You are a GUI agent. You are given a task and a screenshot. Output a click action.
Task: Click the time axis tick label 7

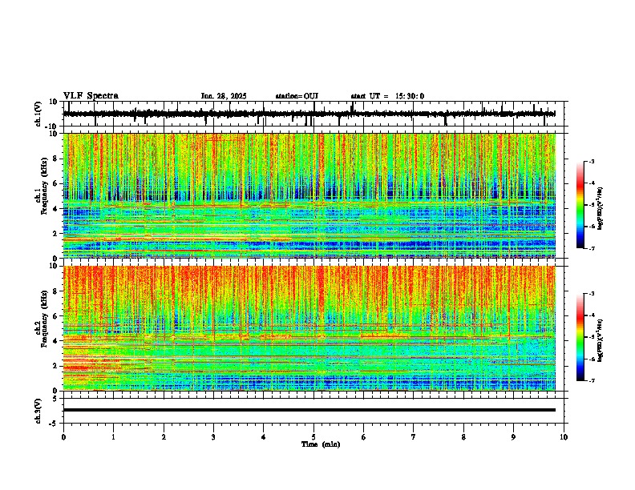click(414, 437)
